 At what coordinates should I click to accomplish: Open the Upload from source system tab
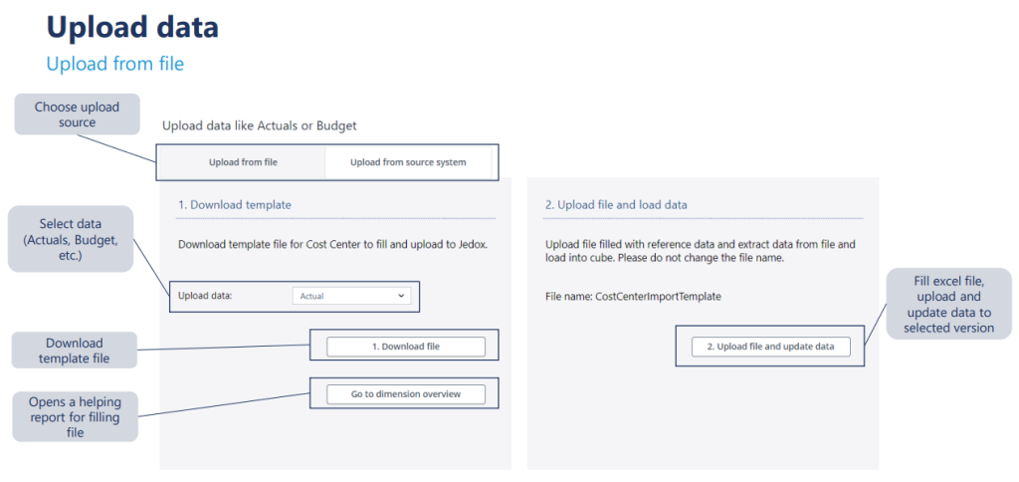408,161
